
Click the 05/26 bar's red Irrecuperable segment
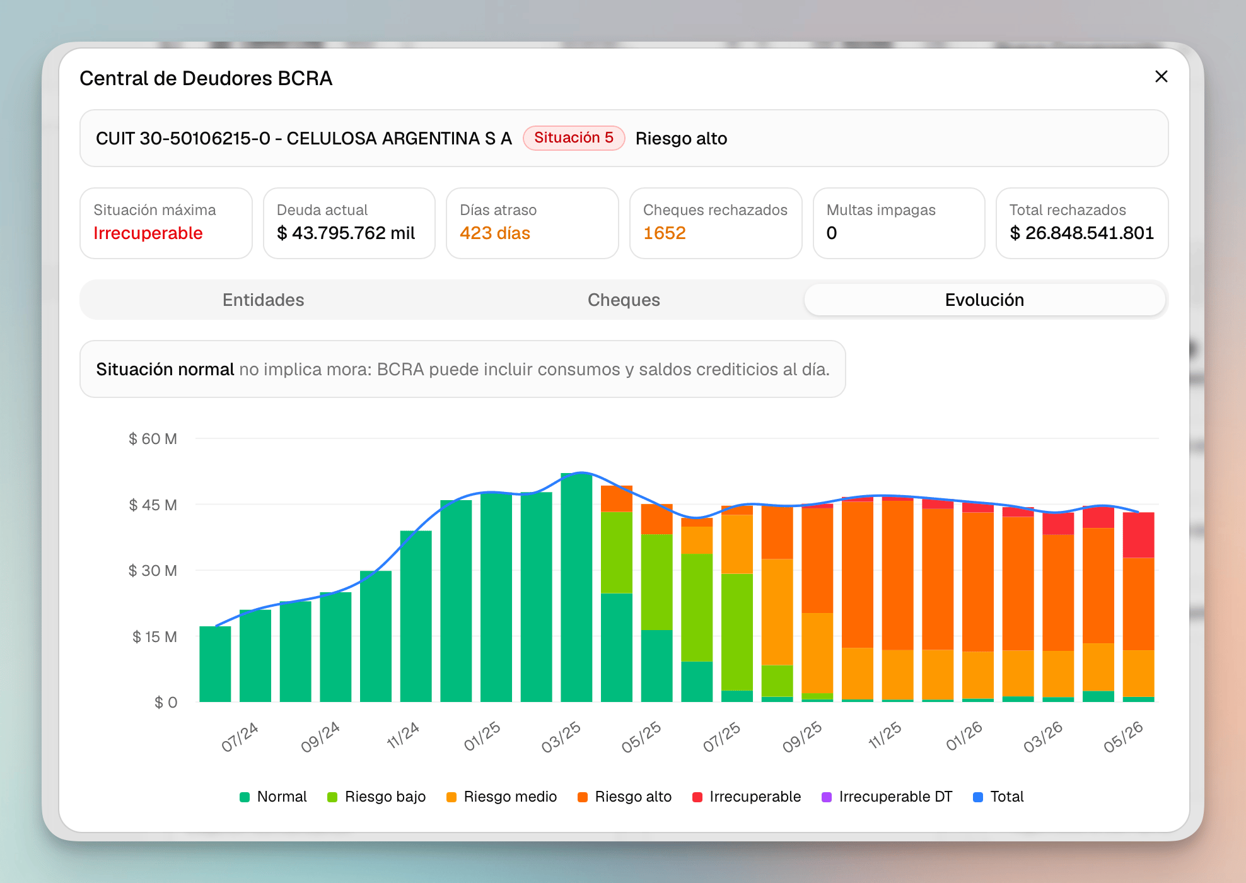point(1138,535)
